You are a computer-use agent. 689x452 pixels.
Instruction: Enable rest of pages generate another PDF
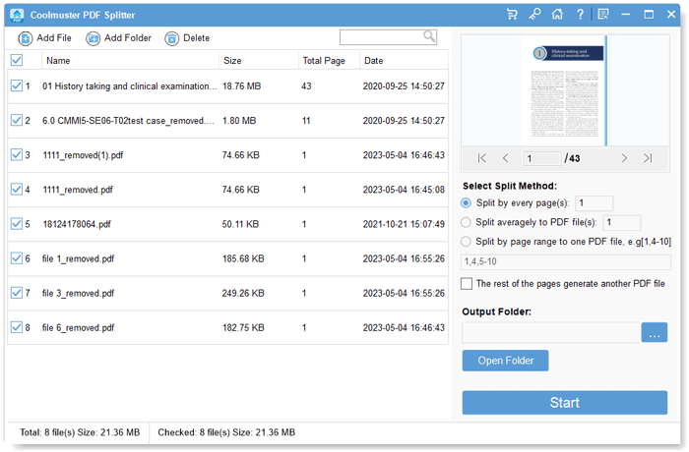pos(467,284)
